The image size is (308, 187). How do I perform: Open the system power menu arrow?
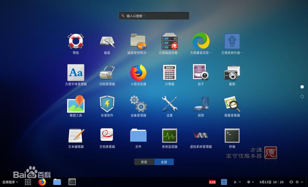click(302, 182)
